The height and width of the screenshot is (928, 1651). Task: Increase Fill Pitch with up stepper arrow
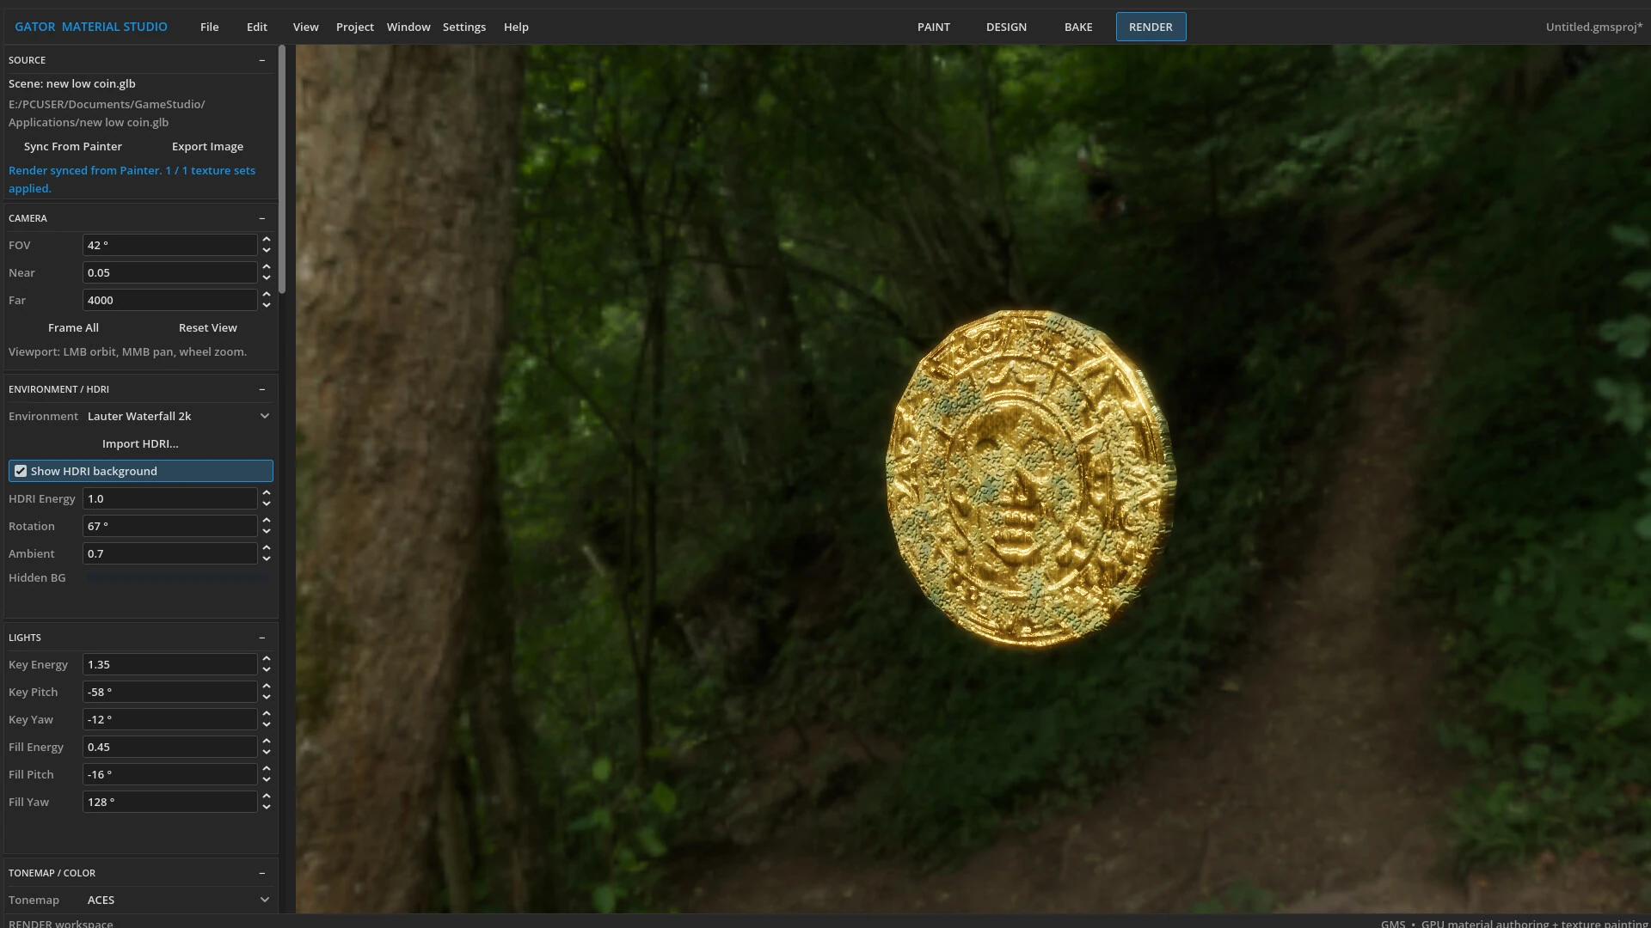267,769
